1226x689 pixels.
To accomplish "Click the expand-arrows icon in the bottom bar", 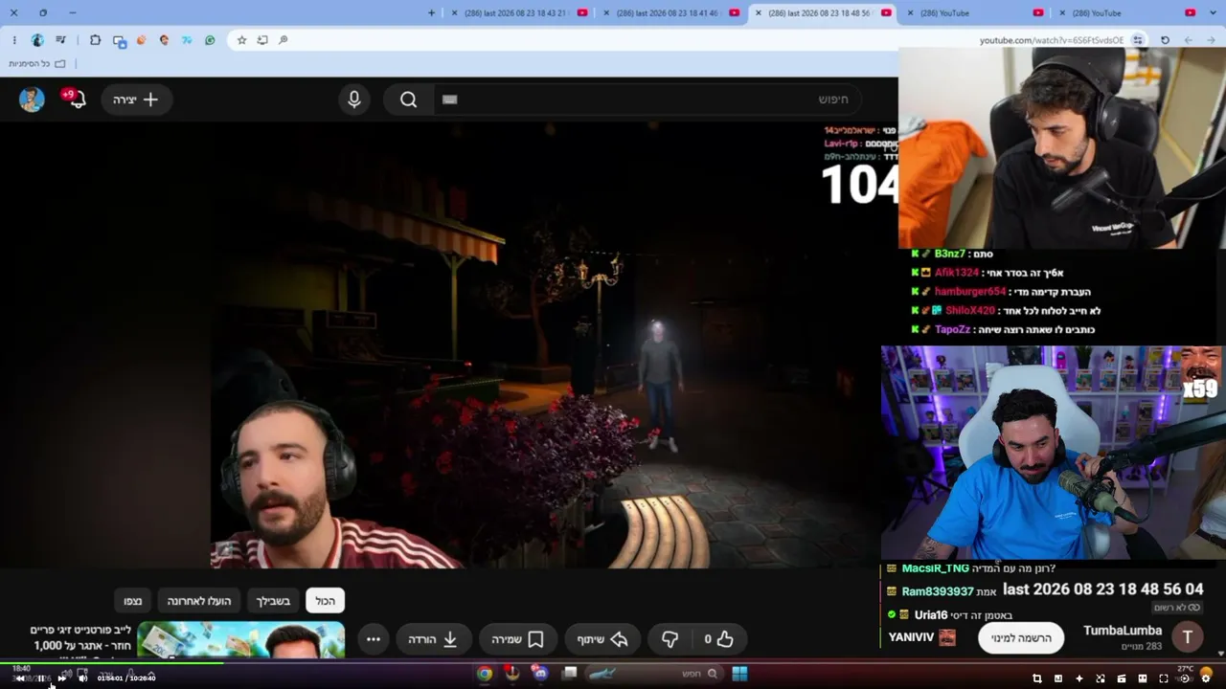I will 1101,678.
